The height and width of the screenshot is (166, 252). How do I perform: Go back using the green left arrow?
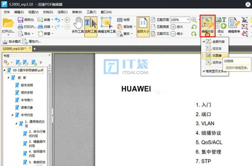pyautogui.click(x=67, y=20)
